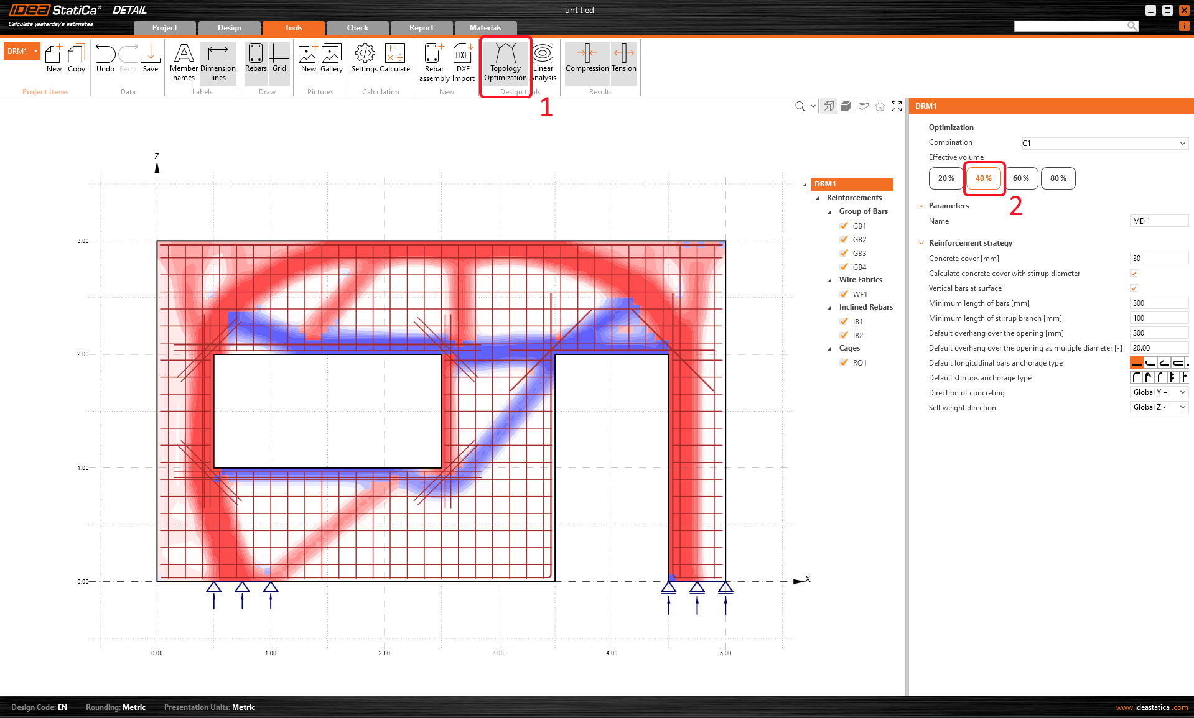Run Linear Analysis
This screenshot has width=1194, height=718.
[x=542, y=62]
